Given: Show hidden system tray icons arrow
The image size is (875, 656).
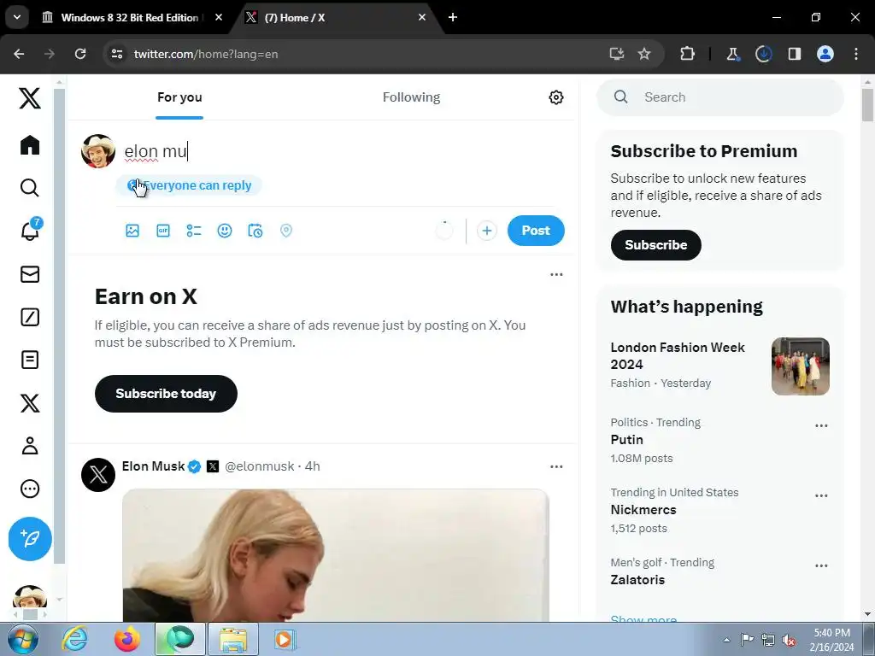Looking at the screenshot, I should [x=726, y=640].
